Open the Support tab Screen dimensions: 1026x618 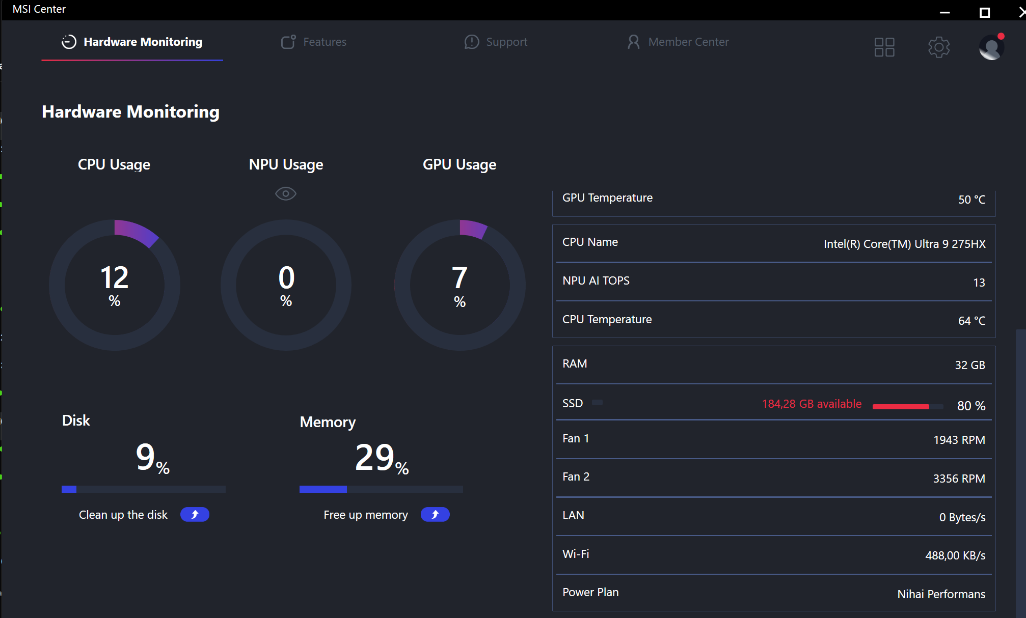(x=496, y=42)
